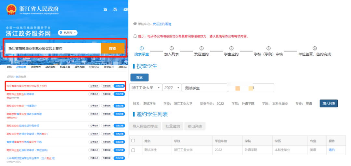
Task: Click step 4 circle 学生应约
Action: tap(231, 48)
